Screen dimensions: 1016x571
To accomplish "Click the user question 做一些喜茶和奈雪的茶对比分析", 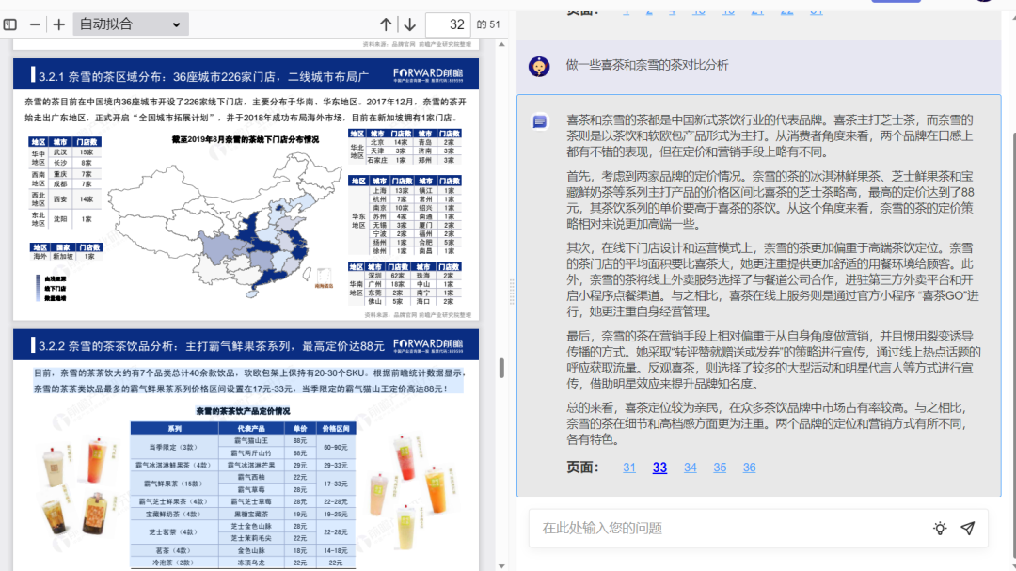I will tap(646, 65).
